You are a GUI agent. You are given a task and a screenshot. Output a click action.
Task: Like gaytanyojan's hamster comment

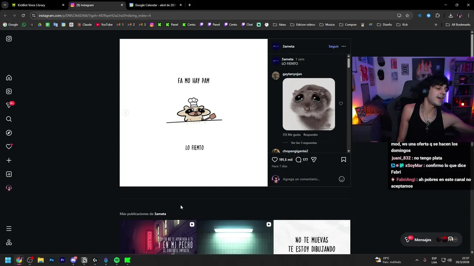(x=341, y=103)
